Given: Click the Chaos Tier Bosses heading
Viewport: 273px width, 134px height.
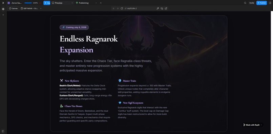Looking at the screenshot, I should click(73, 106).
